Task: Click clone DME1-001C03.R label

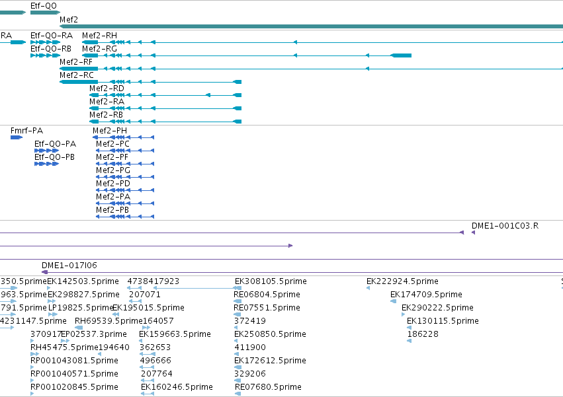Action: [505, 226]
